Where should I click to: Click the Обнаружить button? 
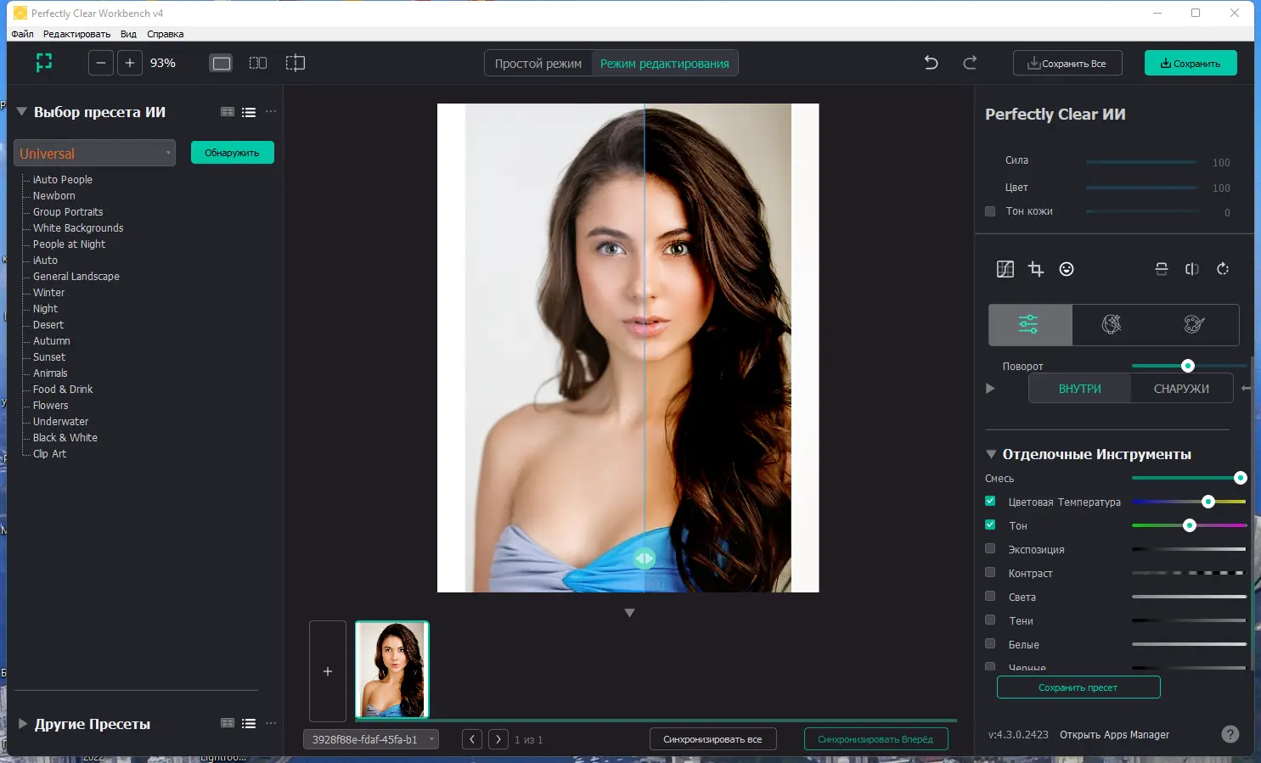tap(232, 153)
